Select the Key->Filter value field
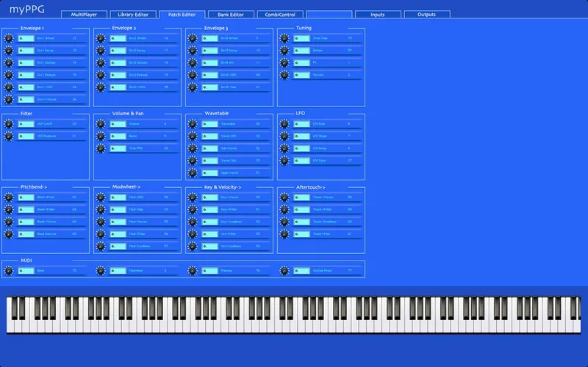Viewport: 588px width, 367px height. (210, 210)
